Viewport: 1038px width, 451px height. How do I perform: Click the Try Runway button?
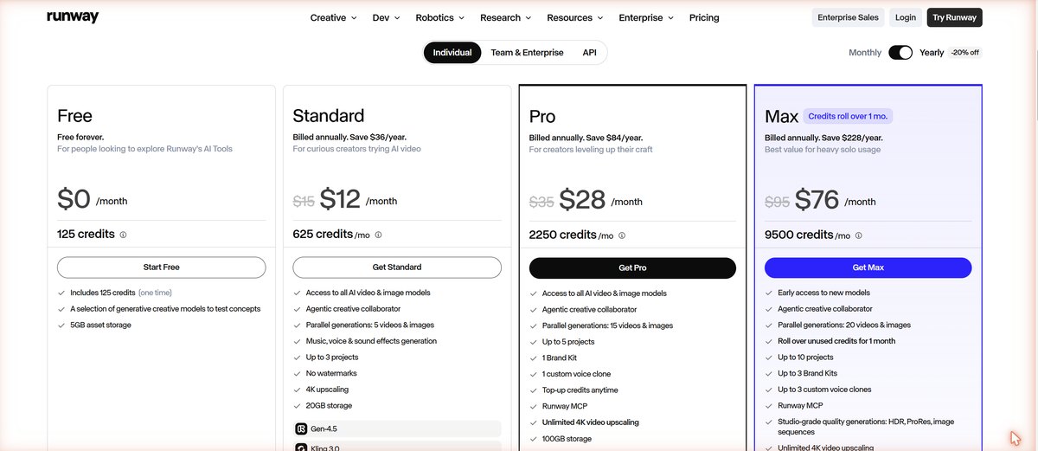(954, 17)
